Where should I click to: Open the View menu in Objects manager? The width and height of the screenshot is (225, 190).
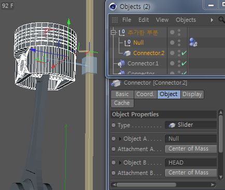[162, 20]
